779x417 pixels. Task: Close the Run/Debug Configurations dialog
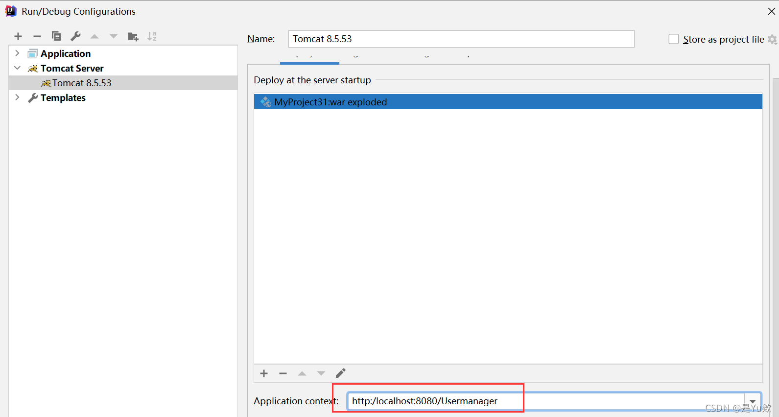coord(771,11)
